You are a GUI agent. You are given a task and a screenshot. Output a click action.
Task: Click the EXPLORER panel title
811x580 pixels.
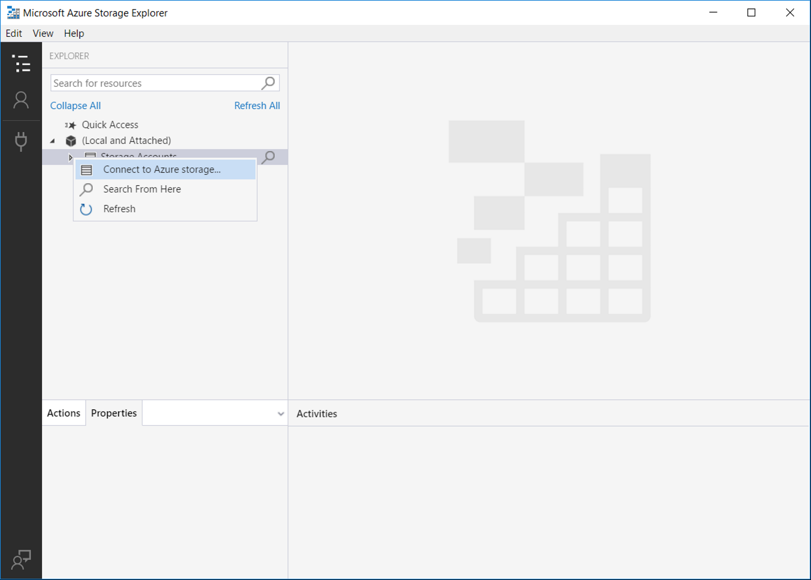click(69, 56)
